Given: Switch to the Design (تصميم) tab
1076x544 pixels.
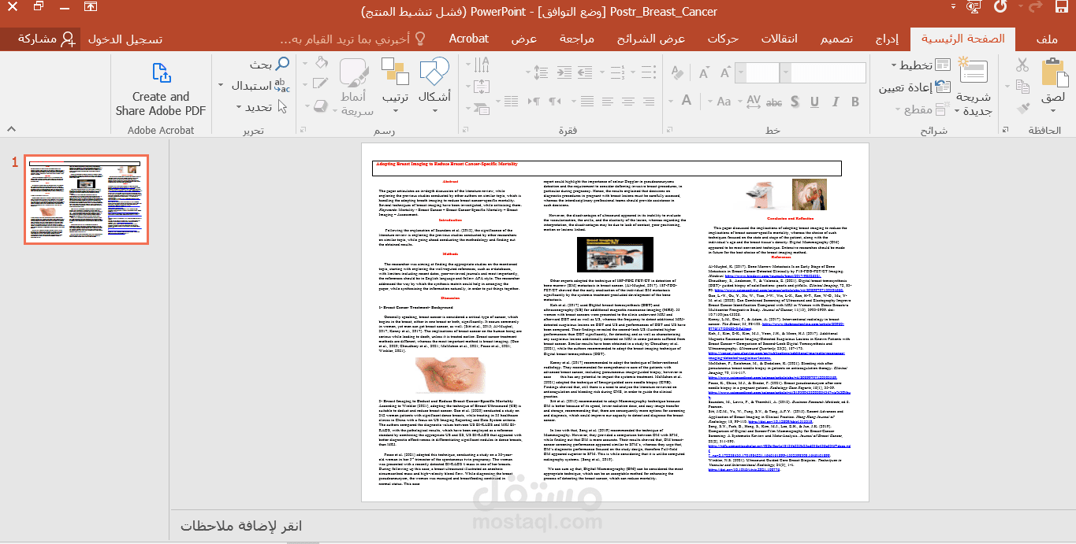Looking at the screenshot, I should [x=836, y=39].
